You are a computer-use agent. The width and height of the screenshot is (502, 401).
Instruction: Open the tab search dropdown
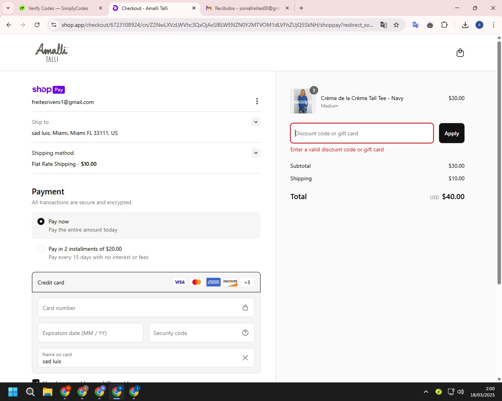pyautogui.click(x=8, y=8)
